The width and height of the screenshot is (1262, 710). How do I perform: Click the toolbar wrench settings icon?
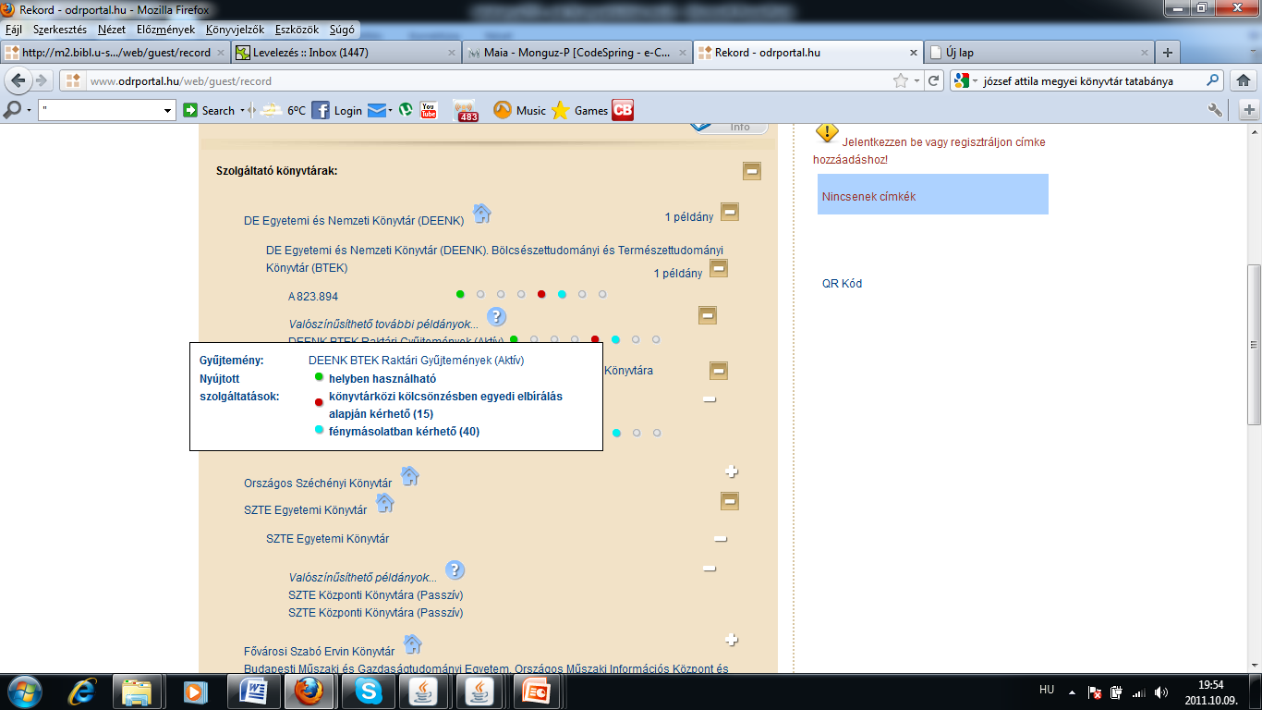tap(1216, 110)
